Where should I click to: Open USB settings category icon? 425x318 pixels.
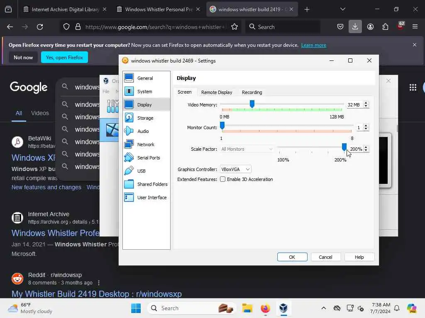click(129, 171)
